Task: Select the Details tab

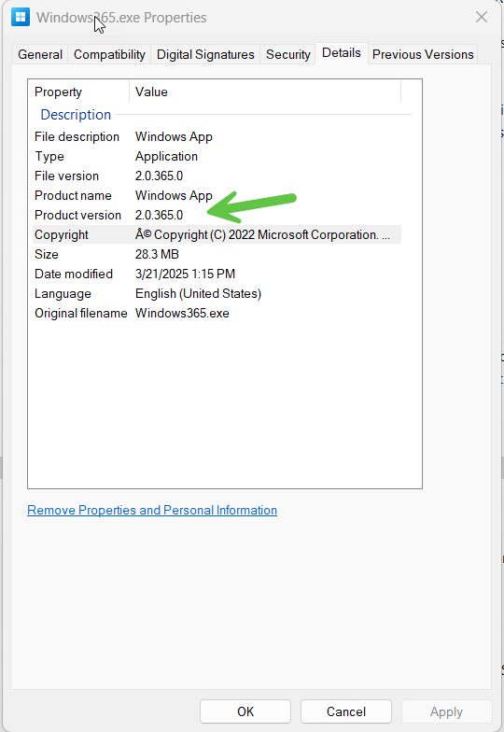Action: [x=342, y=52]
